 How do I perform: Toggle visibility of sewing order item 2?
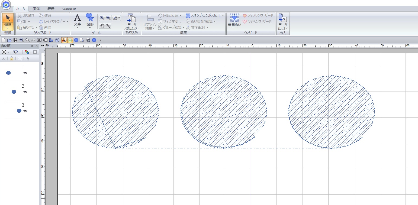point(25,92)
